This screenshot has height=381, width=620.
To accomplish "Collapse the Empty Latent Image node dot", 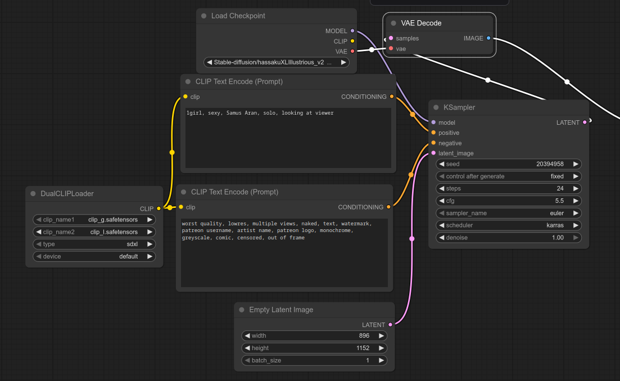I will pos(242,310).
